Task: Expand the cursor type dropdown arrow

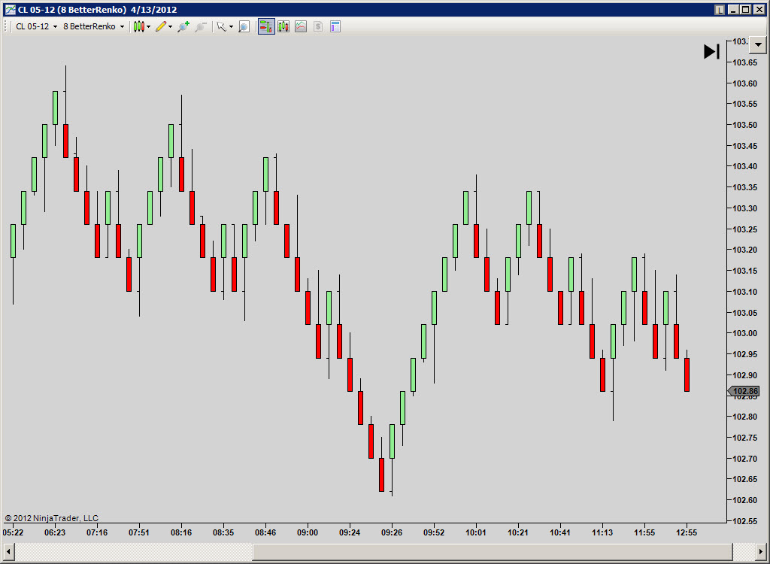Action: coord(232,26)
